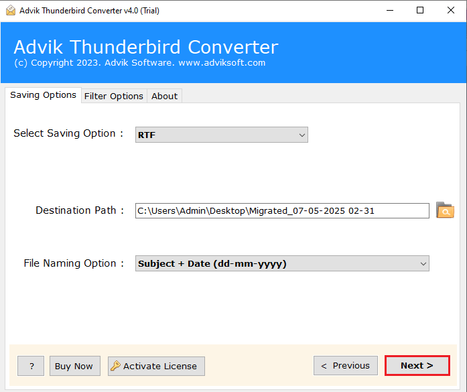Switch to the Filter Options tab
Screen dimensions: 467x392
pyautogui.click(x=114, y=96)
